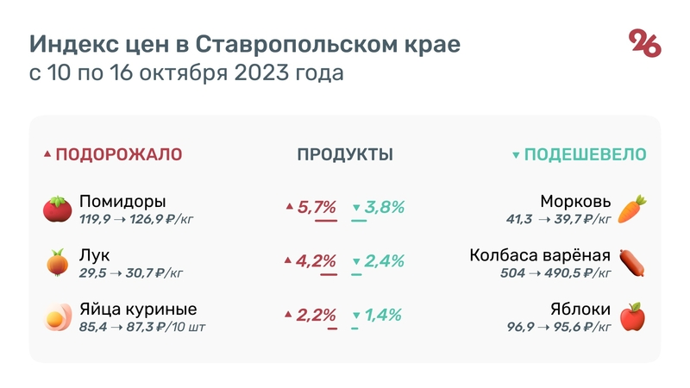Image resolution: width=690 pixels, height=388 pixels.
Task: Click the green bar under 2,4%
Action: point(356,274)
